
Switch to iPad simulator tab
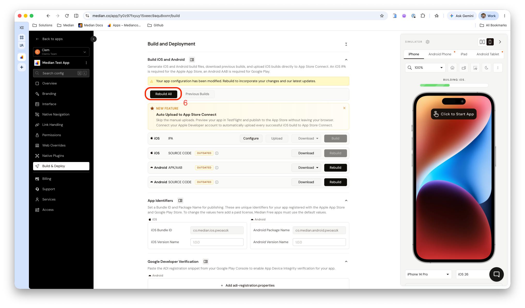[464, 54]
